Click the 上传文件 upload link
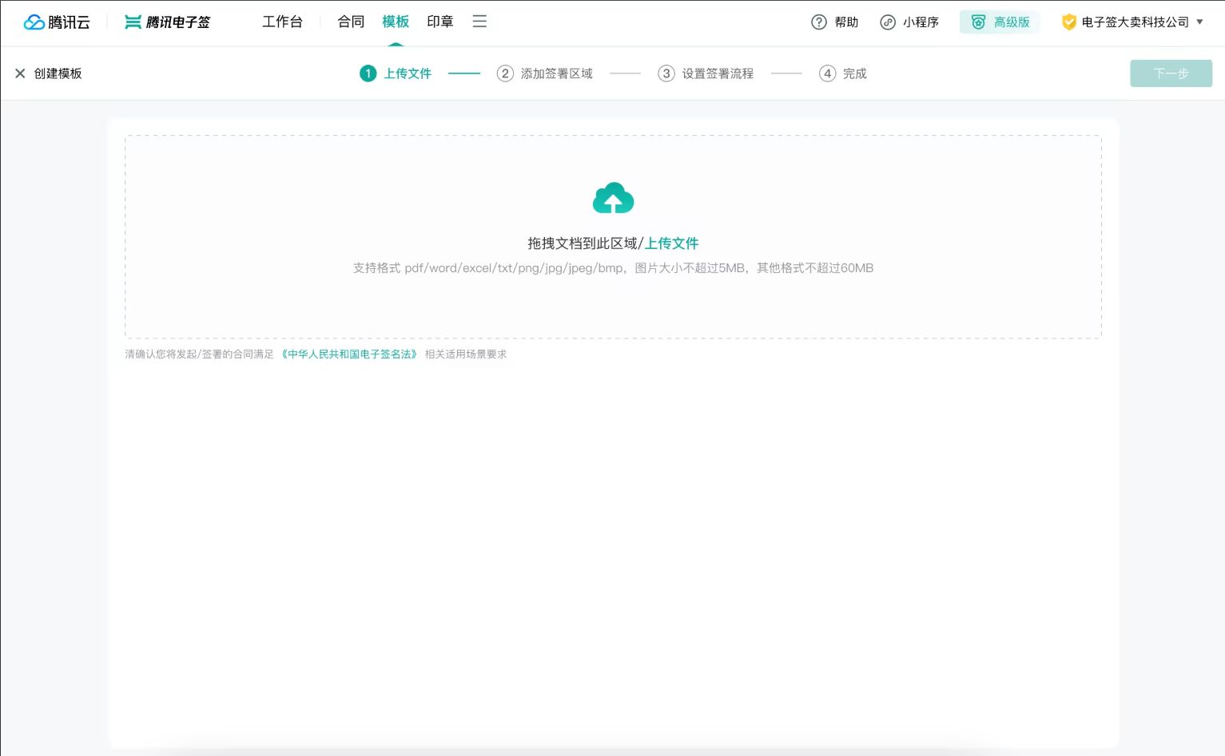This screenshot has height=756, width=1225. click(672, 243)
